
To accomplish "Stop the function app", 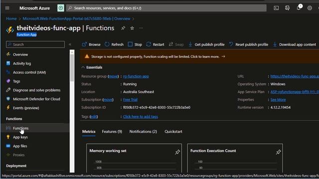I will [135, 44].
